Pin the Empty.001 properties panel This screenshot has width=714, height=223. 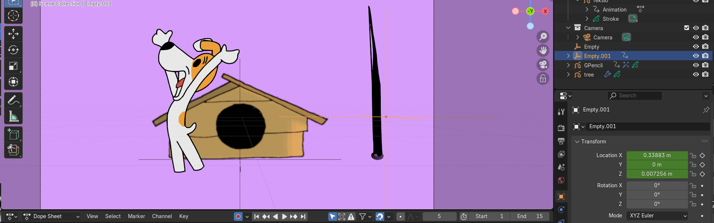click(706, 110)
